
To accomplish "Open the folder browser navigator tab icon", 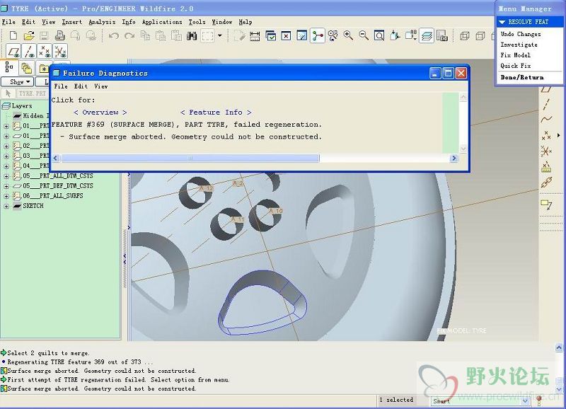I will 26,68.
